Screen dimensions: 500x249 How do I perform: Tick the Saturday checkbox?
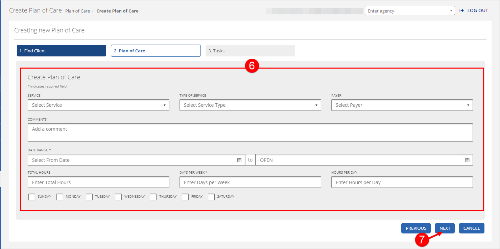point(211,197)
